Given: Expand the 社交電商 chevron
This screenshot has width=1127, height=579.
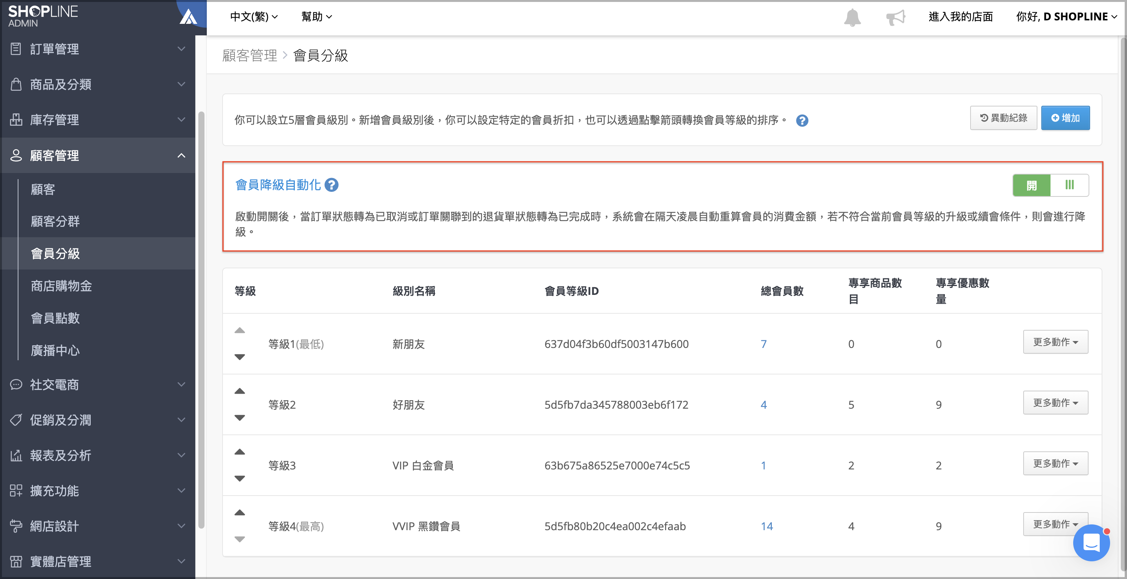Looking at the screenshot, I should (181, 384).
